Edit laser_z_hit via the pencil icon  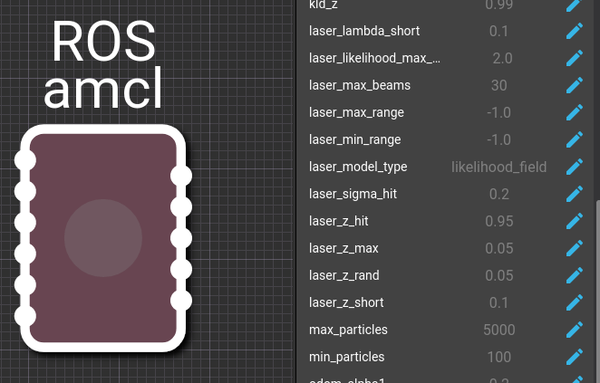coord(575,221)
